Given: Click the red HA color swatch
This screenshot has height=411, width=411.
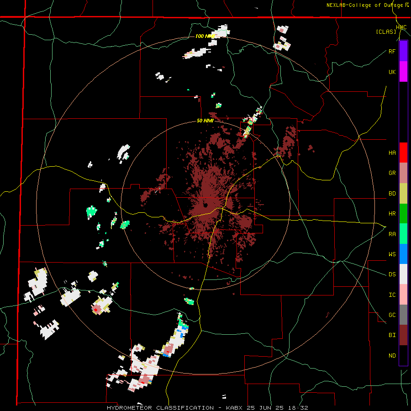Looking at the screenshot, I should coord(403,153).
